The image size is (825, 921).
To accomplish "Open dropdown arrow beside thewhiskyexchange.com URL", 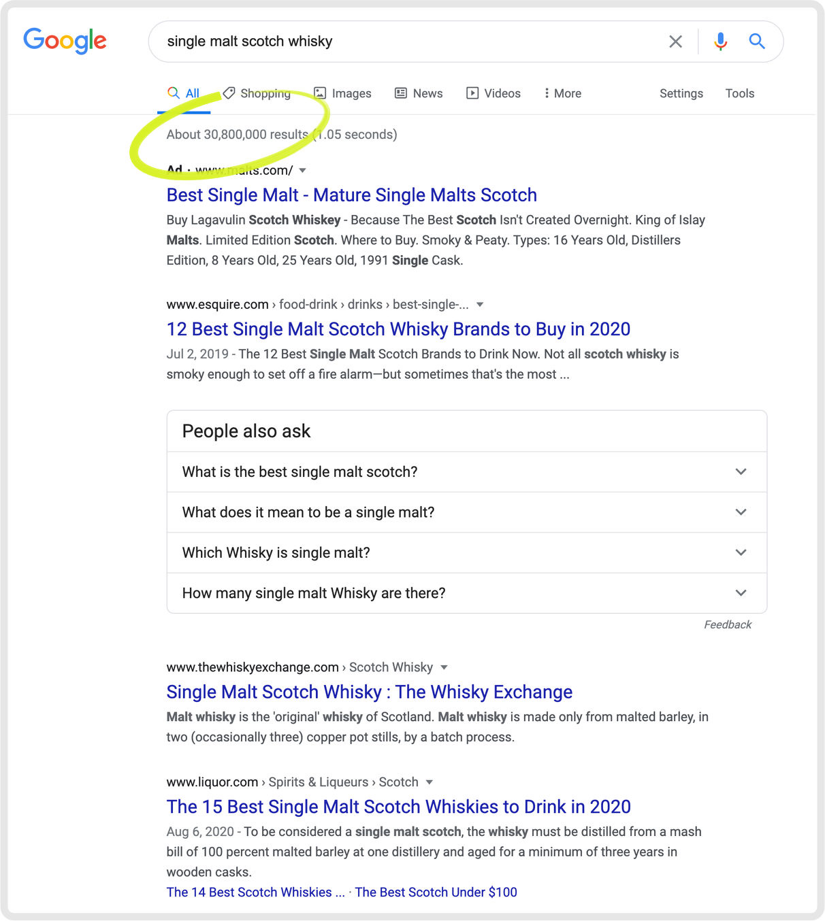I will [444, 667].
